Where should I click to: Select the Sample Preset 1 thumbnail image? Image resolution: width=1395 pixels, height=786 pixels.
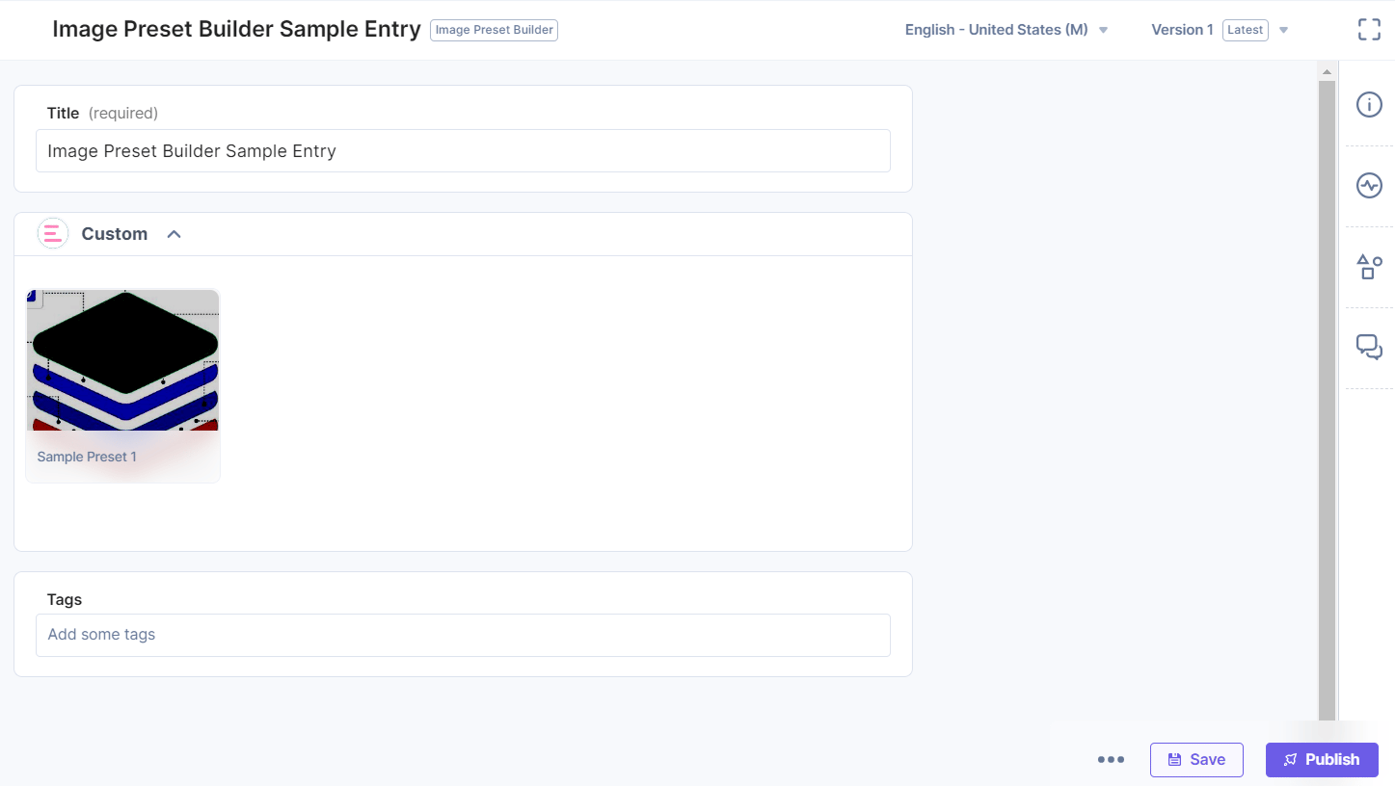(x=123, y=360)
